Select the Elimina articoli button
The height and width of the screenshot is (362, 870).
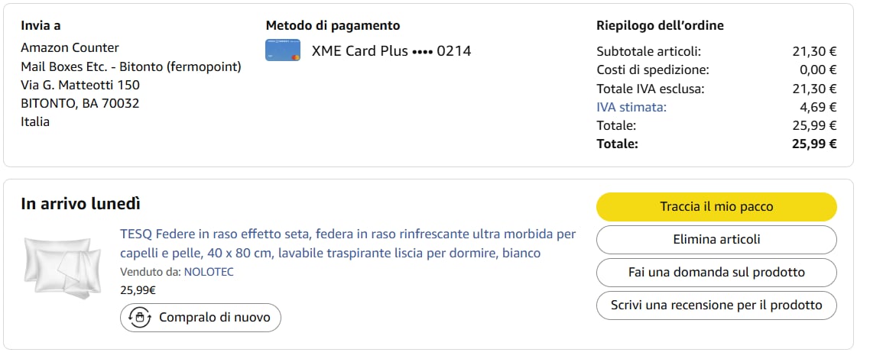tap(716, 240)
